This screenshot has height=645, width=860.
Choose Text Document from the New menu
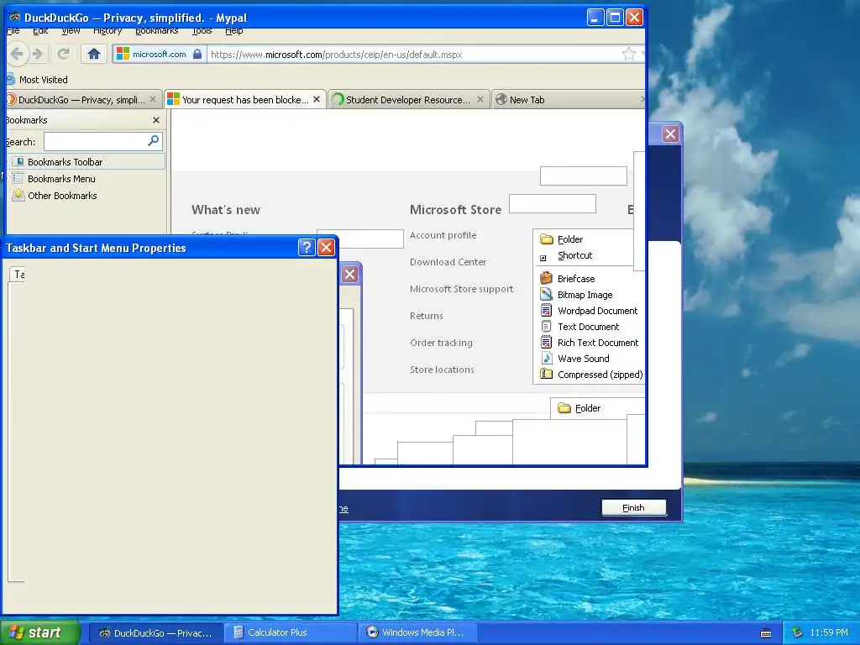point(589,327)
